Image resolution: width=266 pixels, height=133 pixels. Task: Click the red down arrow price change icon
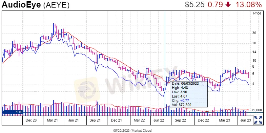tap(229, 5)
